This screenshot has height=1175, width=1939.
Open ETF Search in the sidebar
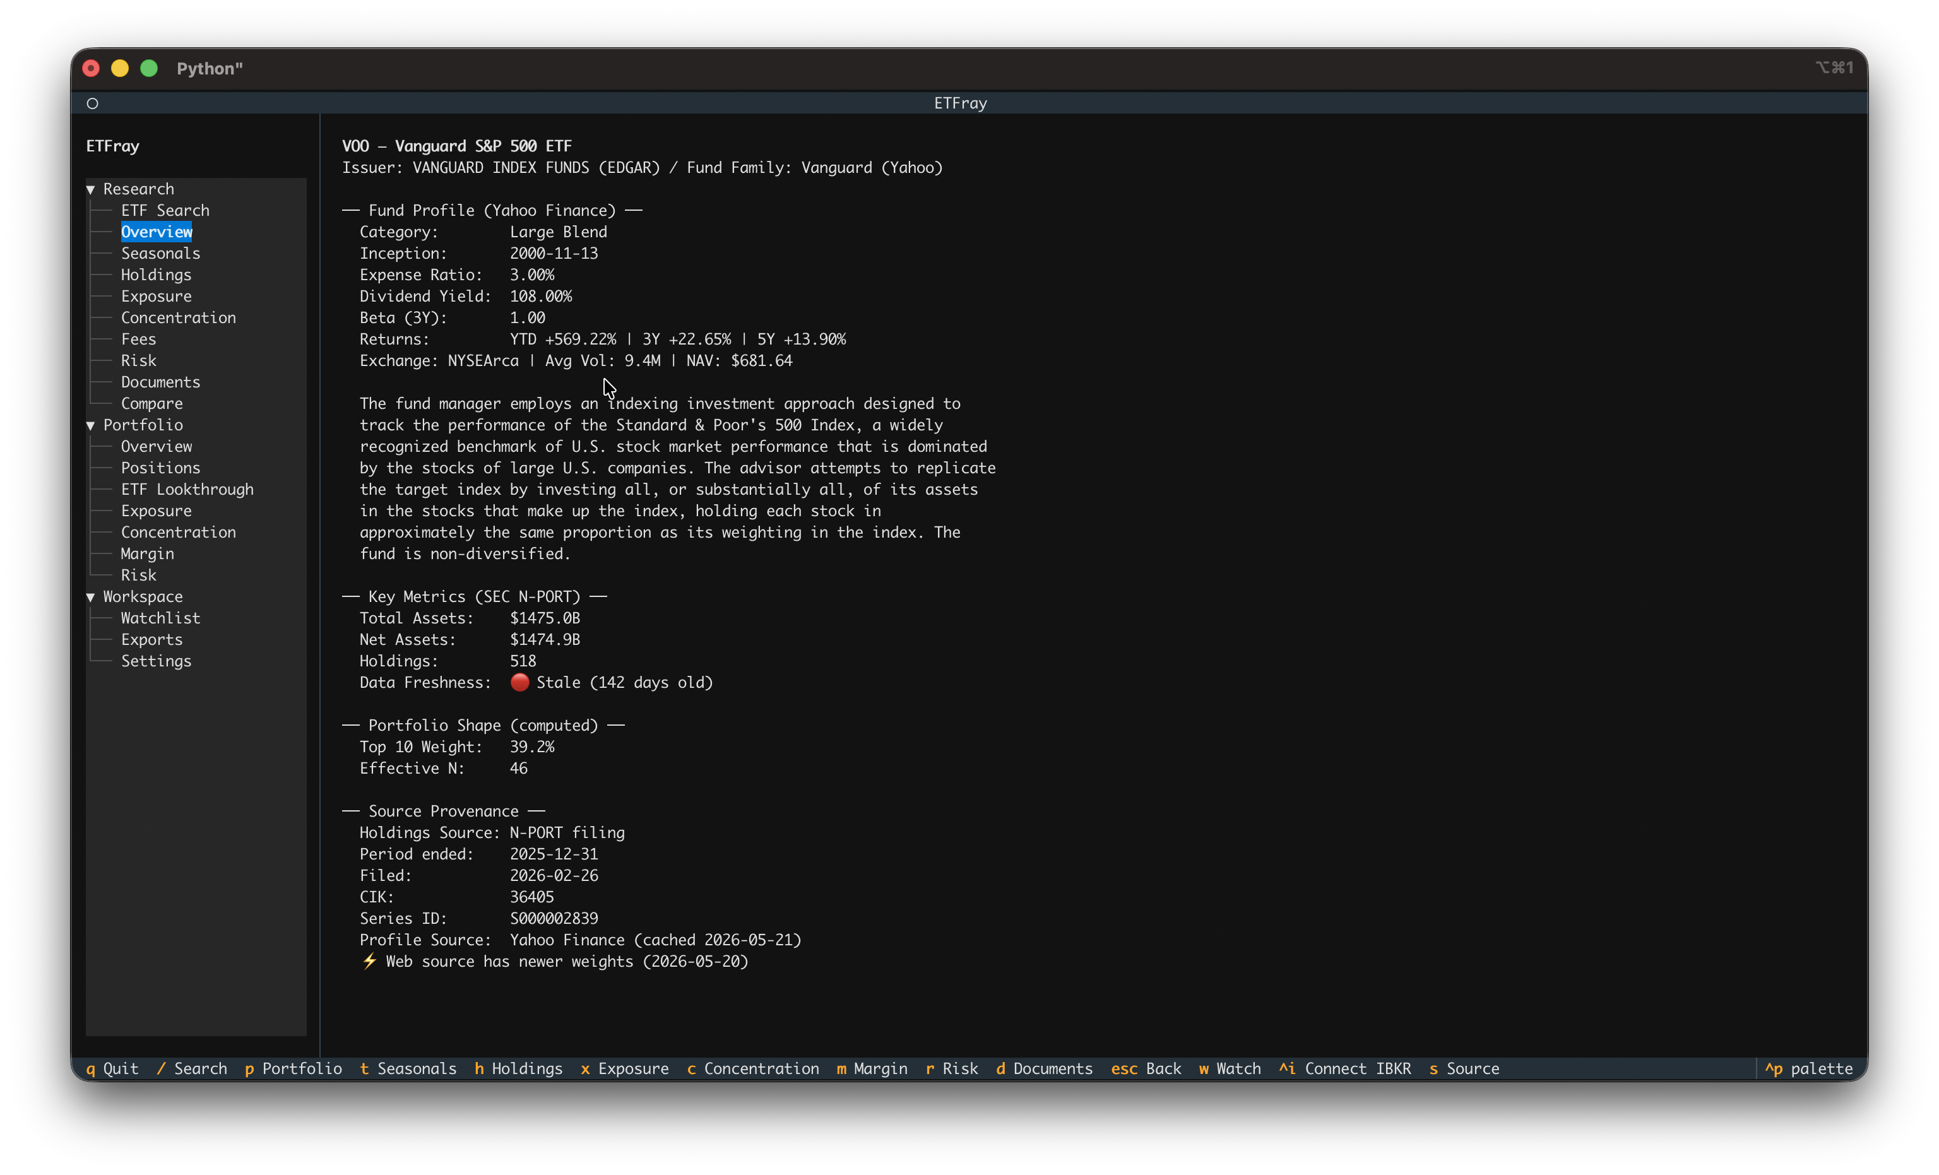[165, 210]
